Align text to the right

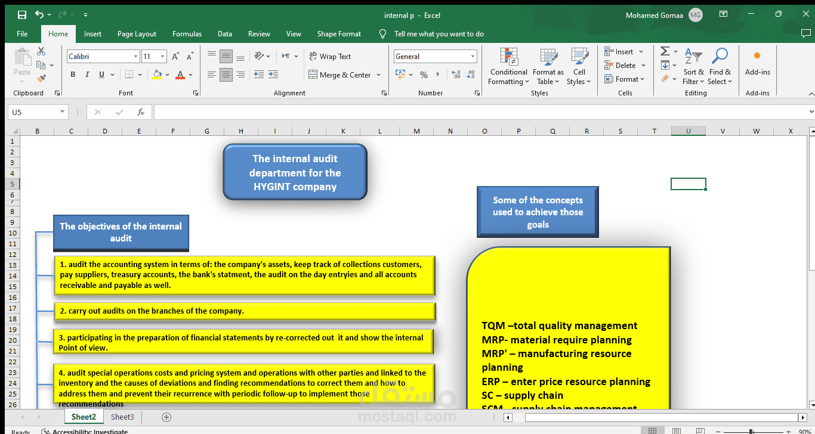click(240, 75)
